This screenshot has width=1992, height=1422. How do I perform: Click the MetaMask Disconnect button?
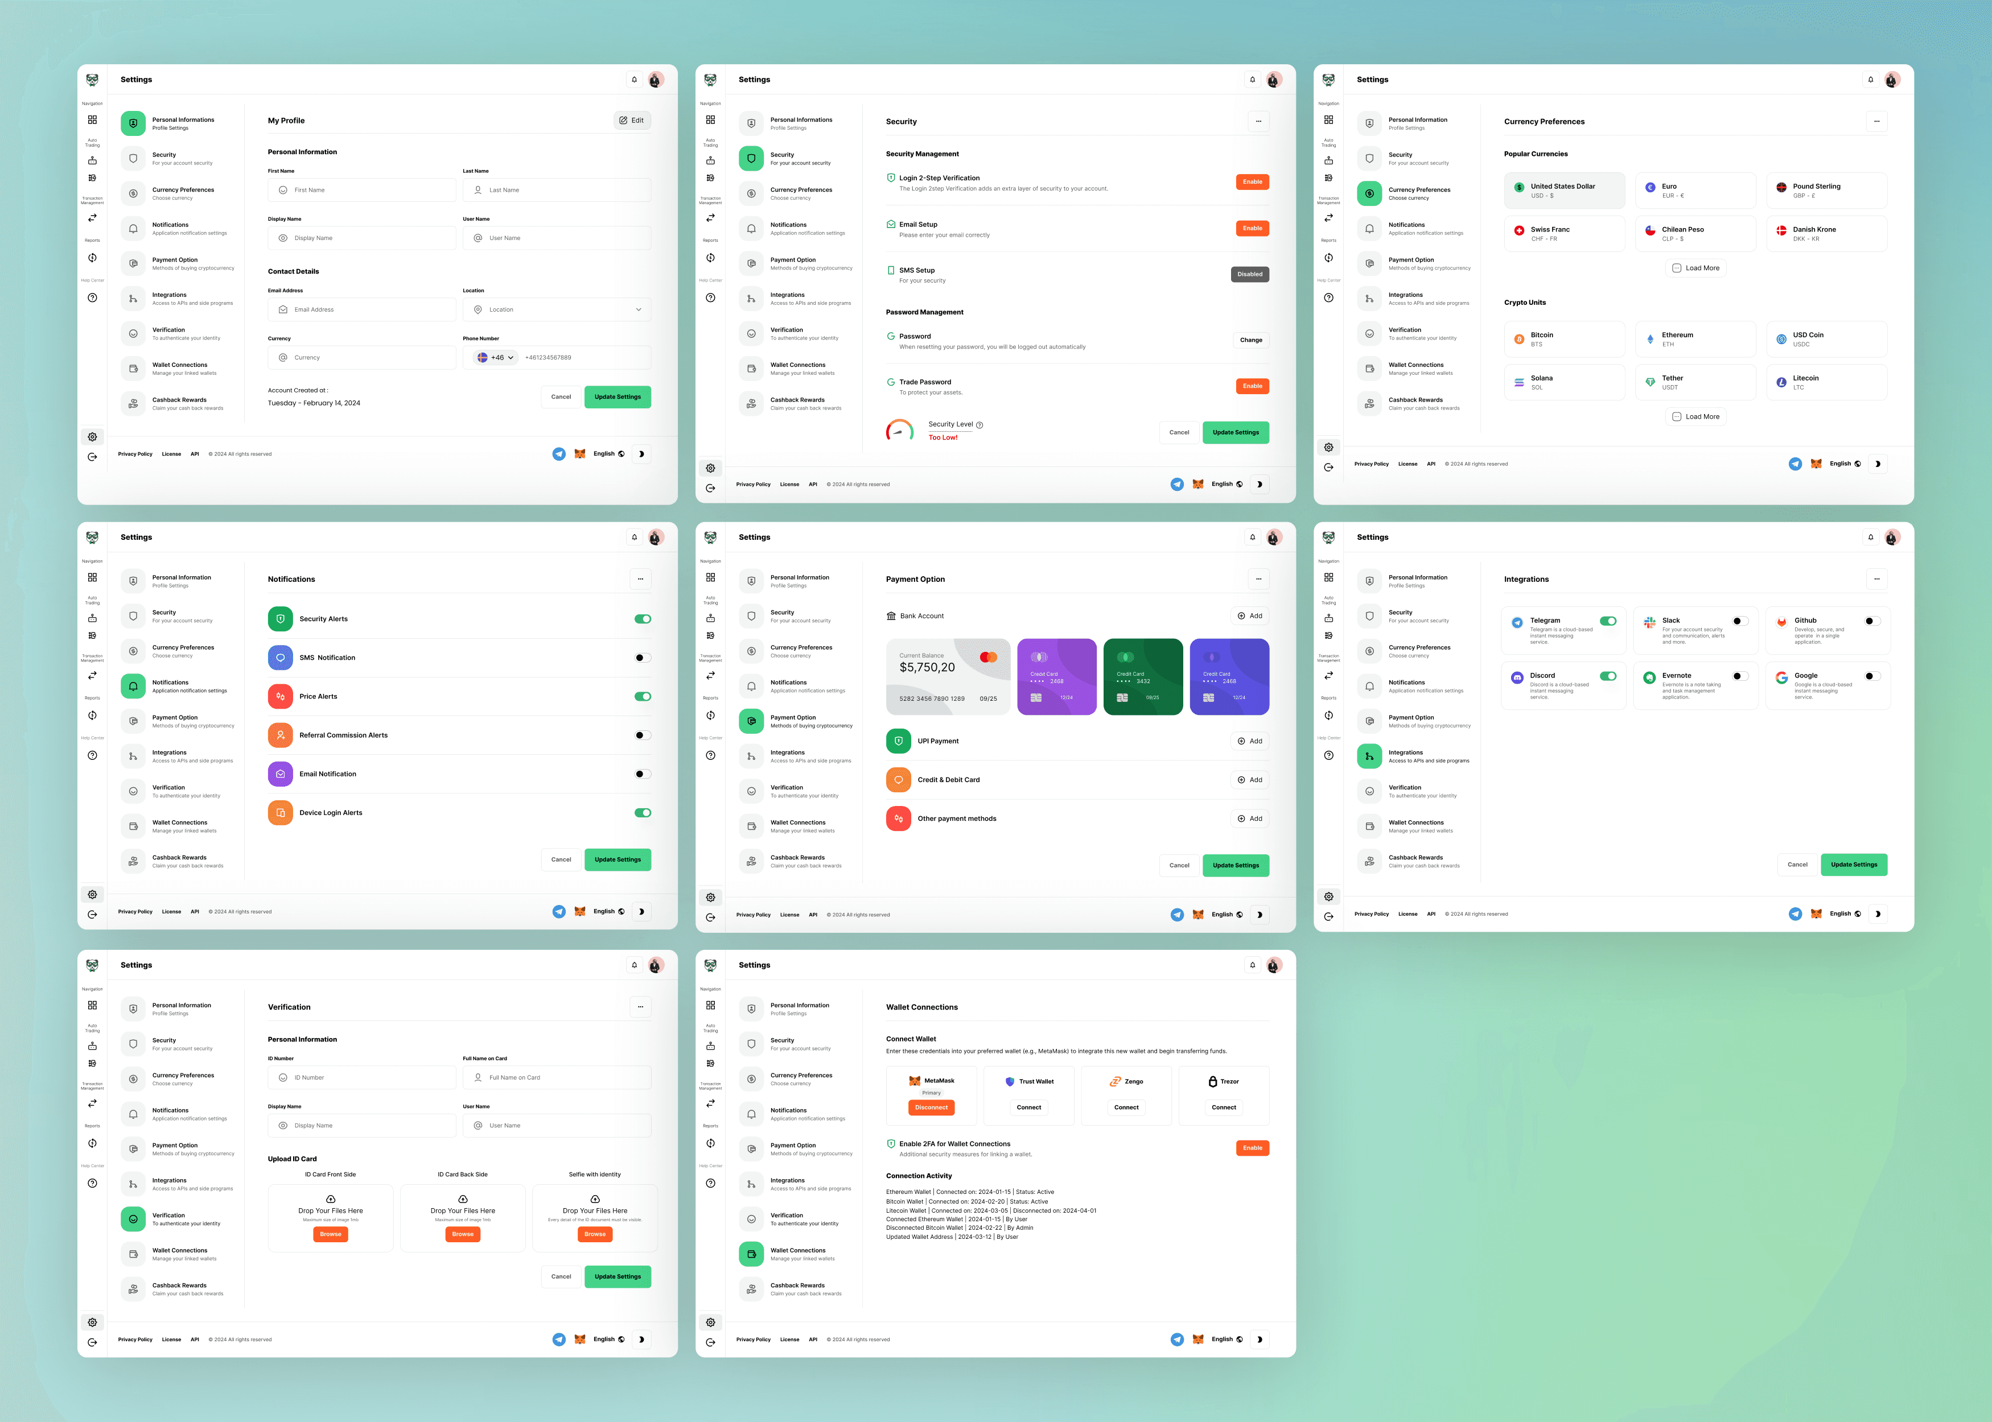click(931, 1107)
